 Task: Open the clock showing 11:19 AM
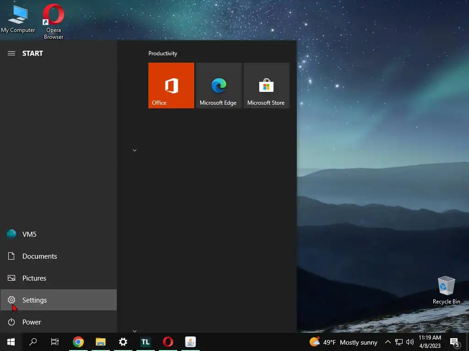430,342
